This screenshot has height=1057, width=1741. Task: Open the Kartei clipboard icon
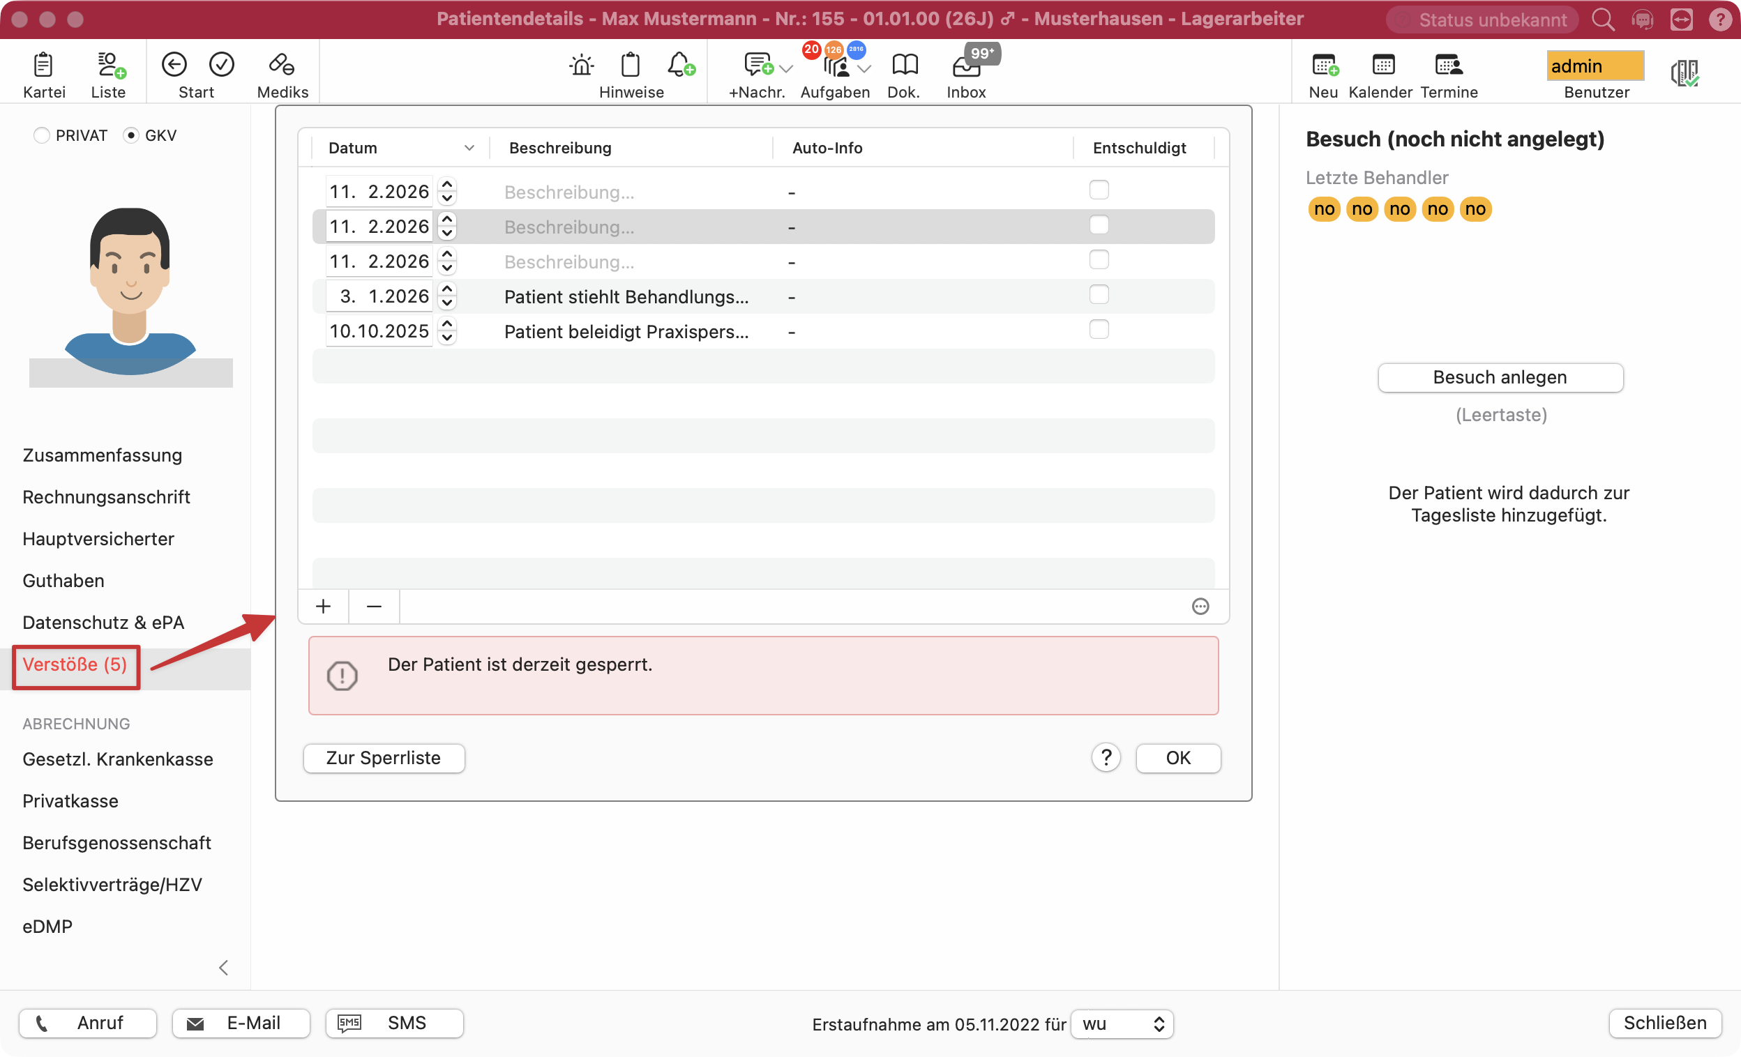pos(43,66)
